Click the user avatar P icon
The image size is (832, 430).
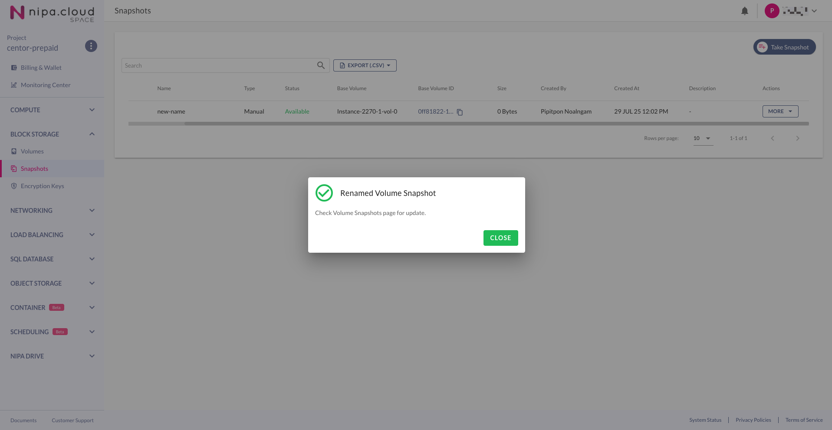click(771, 11)
